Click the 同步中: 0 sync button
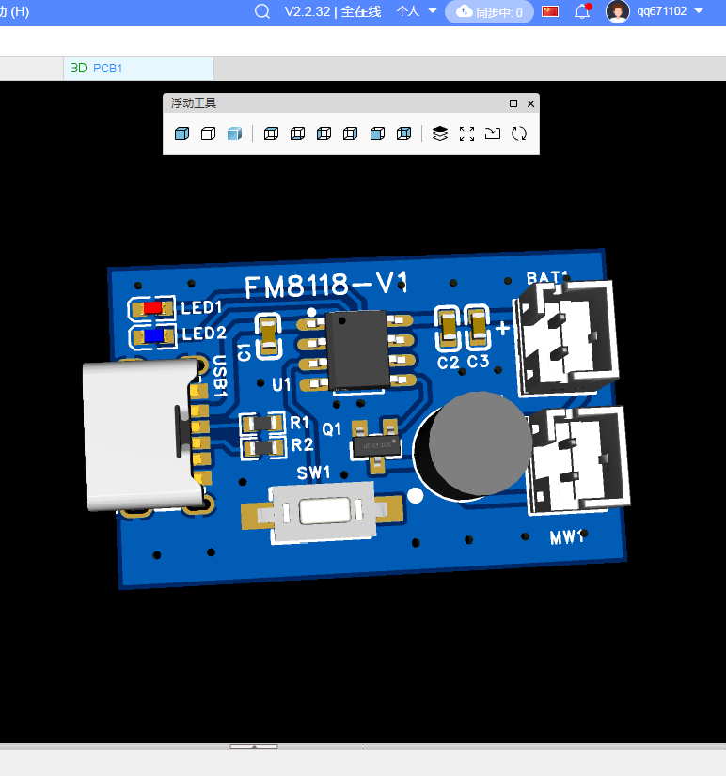Image resolution: width=726 pixels, height=776 pixels. tap(489, 12)
